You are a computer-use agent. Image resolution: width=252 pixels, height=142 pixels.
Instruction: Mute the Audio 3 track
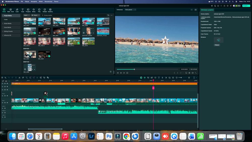tap(5, 117)
